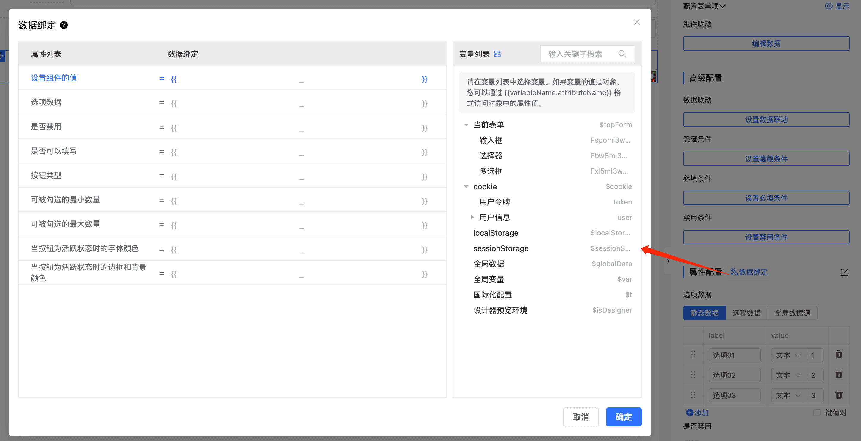The image size is (861, 441).
Task: Switch to the 远程数据 tab
Action: pyautogui.click(x=746, y=313)
